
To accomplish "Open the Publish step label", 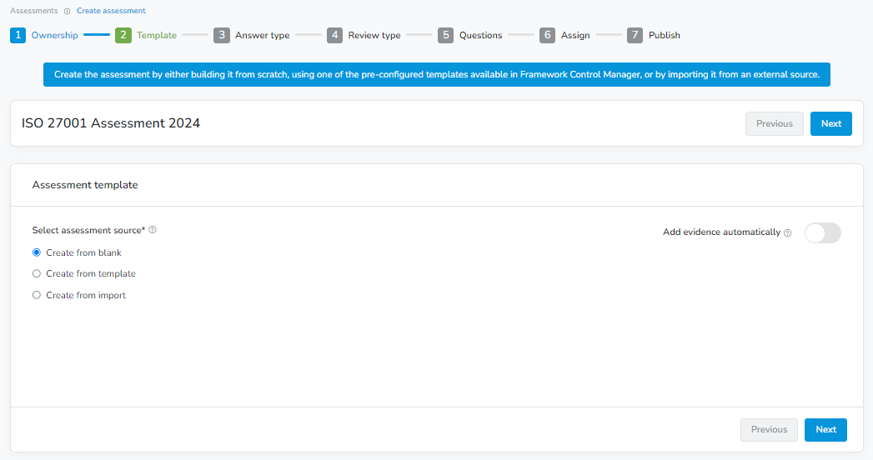I will pos(665,36).
